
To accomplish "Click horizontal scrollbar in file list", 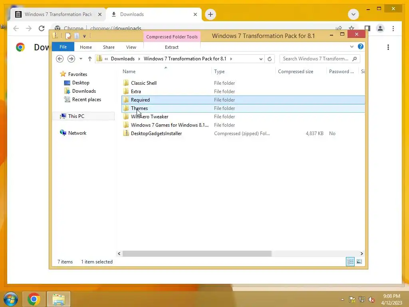I will click(197, 253).
